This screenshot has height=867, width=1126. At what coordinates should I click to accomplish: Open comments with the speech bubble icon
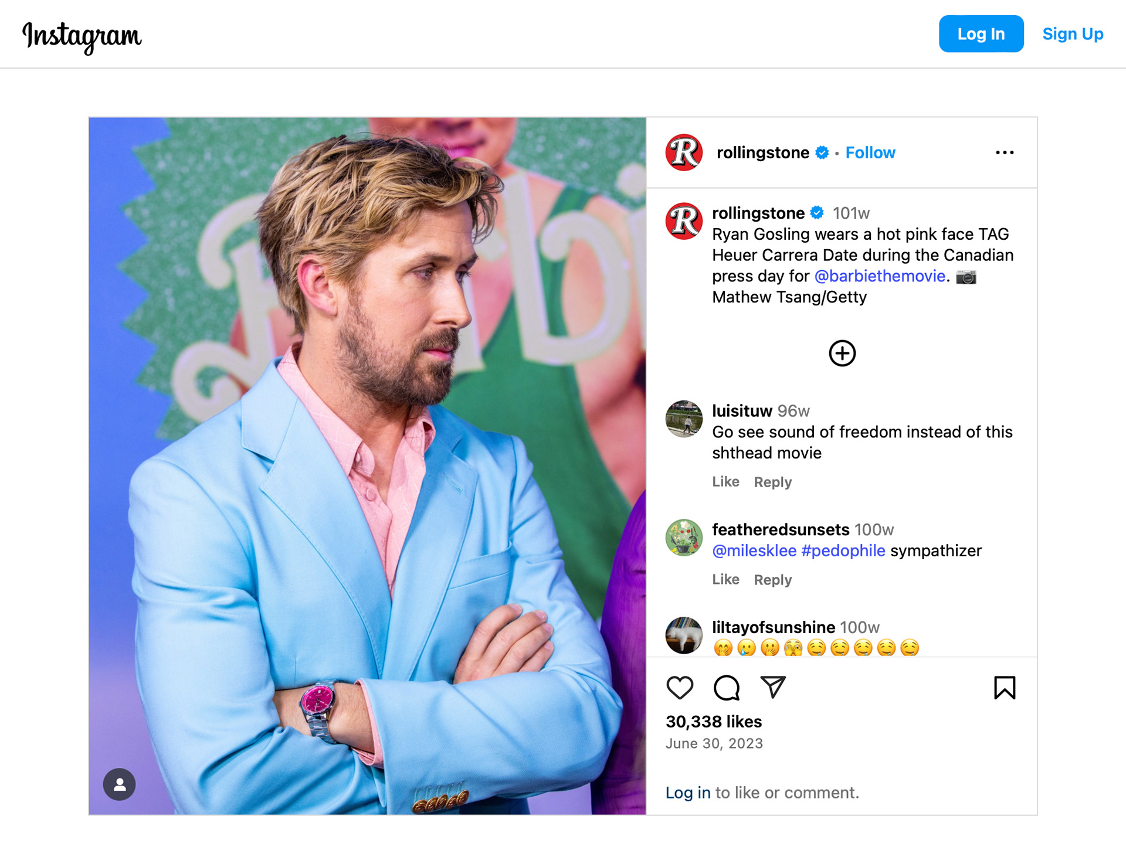coord(726,688)
